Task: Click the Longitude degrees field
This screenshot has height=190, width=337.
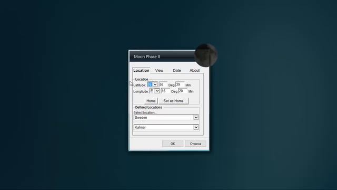Action: pyautogui.click(x=165, y=91)
